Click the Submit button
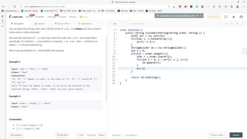Image resolution: width=247 pixels, height=139 pixels. coord(236,135)
